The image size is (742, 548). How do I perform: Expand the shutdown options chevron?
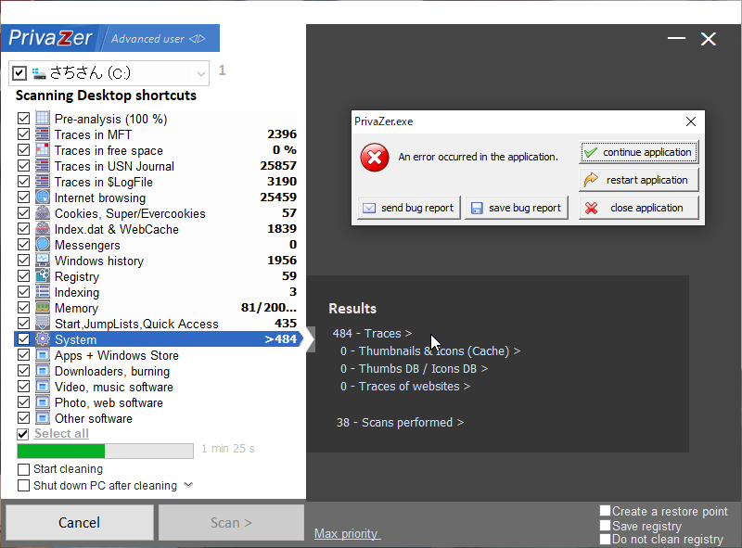pos(188,485)
